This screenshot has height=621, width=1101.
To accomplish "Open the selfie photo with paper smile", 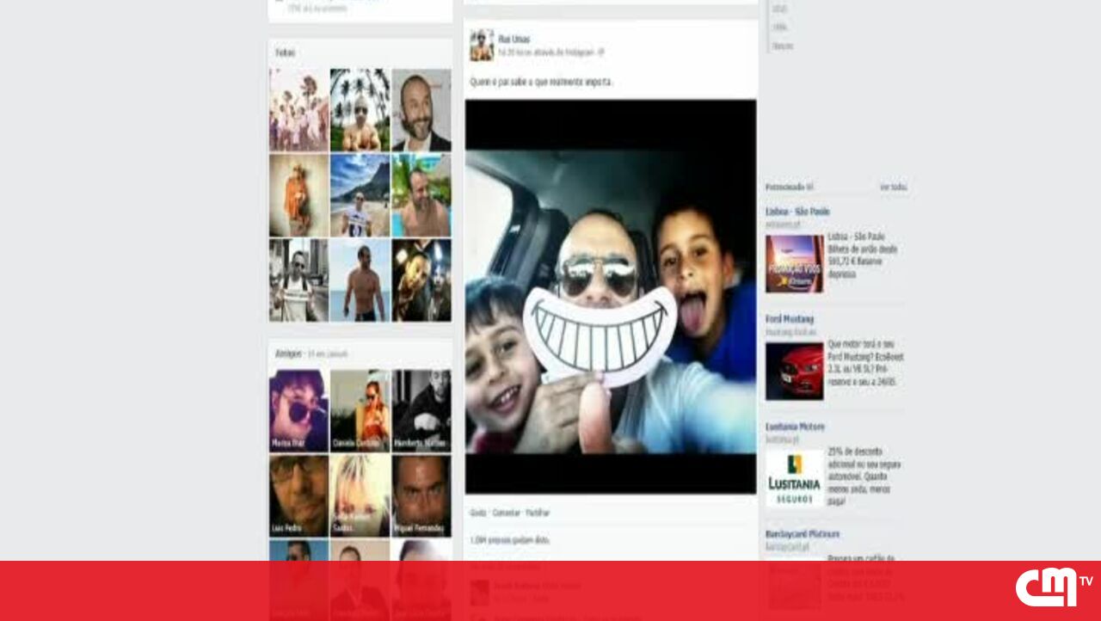I will (x=611, y=297).
